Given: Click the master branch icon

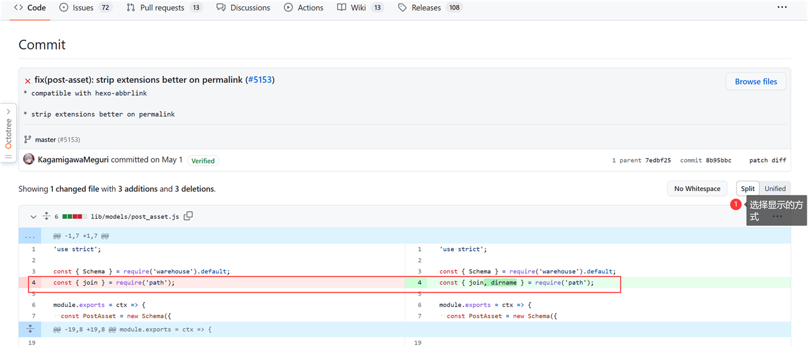Looking at the screenshot, I should point(27,140).
